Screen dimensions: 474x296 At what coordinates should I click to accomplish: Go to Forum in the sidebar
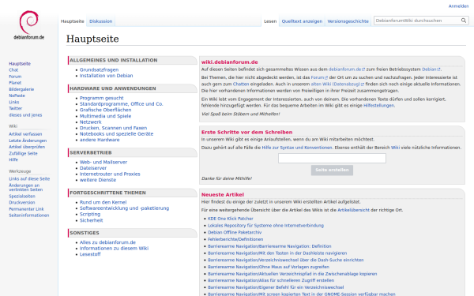[15, 77]
